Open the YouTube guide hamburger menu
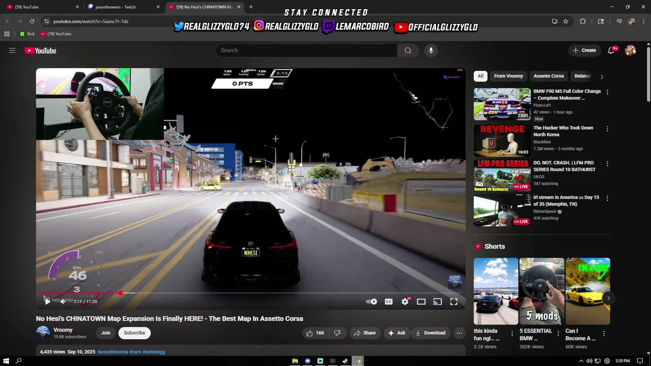The width and height of the screenshot is (651, 366). tap(12, 50)
